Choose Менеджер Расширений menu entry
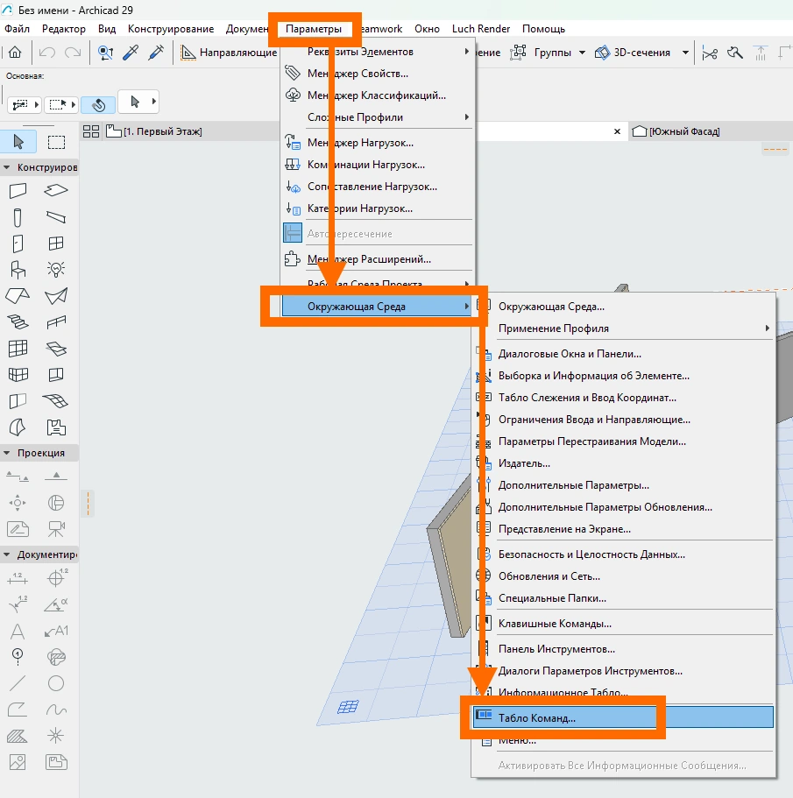This screenshot has height=798, width=793. [377, 259]
